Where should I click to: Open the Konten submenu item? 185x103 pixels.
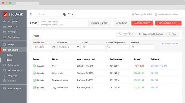tap(10, 55)
